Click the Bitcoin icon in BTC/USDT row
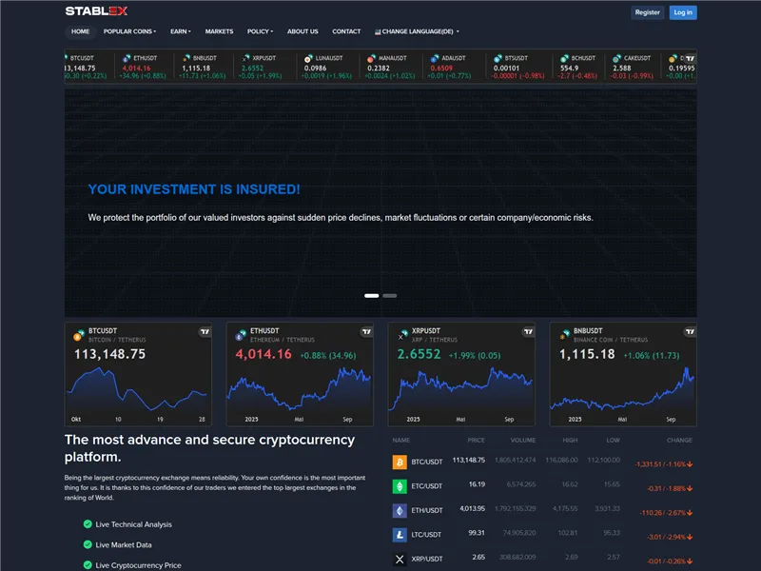 [x=400, y=462]
